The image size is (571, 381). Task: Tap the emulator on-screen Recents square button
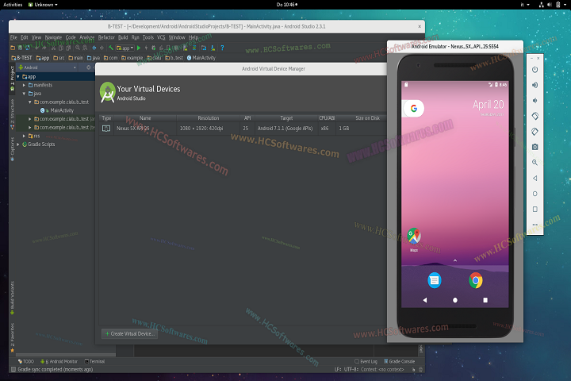pyautogui.click(x=485, y=300)
